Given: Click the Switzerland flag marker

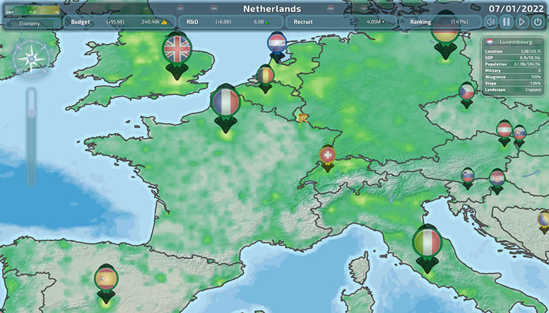Looking at the screenshot, I should tap(327, 155).
